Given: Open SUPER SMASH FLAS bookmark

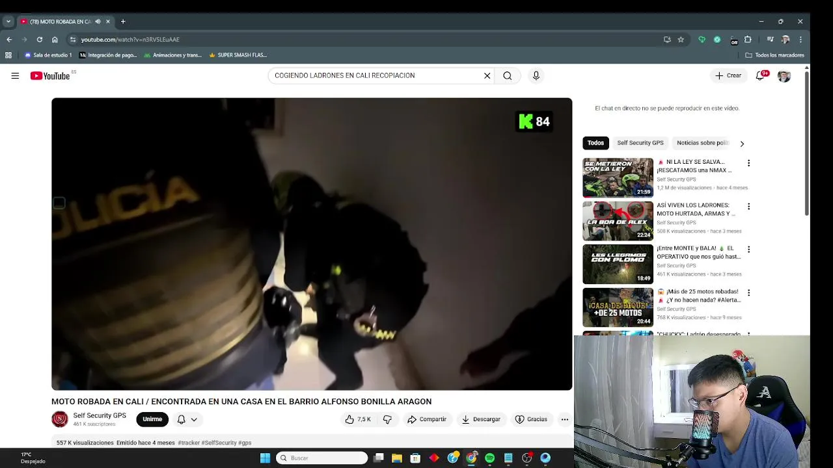Looking at the screenshot, I should 238,55.
